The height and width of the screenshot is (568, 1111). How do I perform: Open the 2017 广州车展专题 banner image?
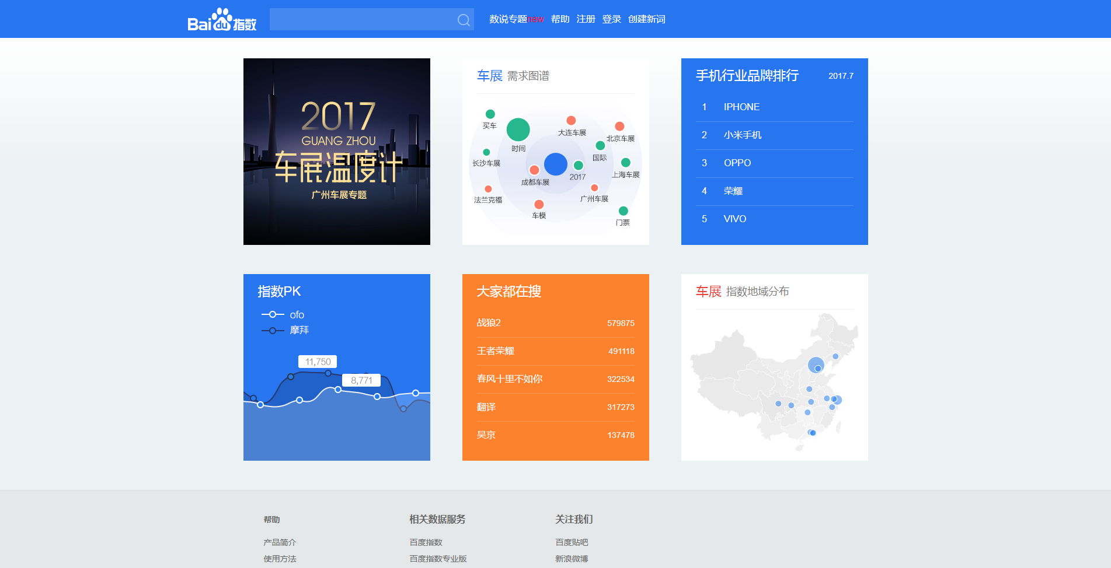[x=337, y=152]
